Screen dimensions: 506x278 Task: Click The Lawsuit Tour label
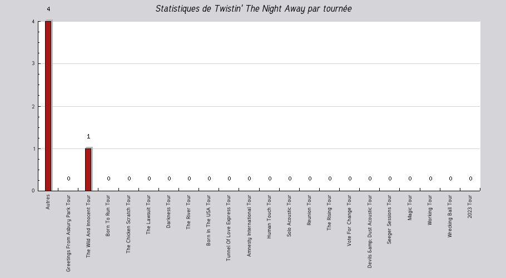pos(148,215)
